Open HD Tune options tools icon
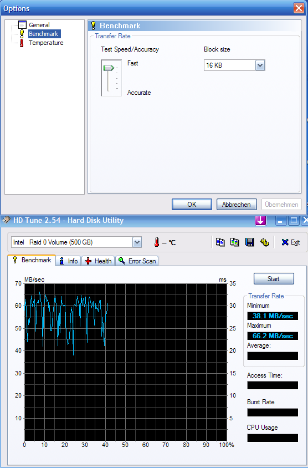The height and width of the screenshot is (468, 308). click(x=264, y=242)
